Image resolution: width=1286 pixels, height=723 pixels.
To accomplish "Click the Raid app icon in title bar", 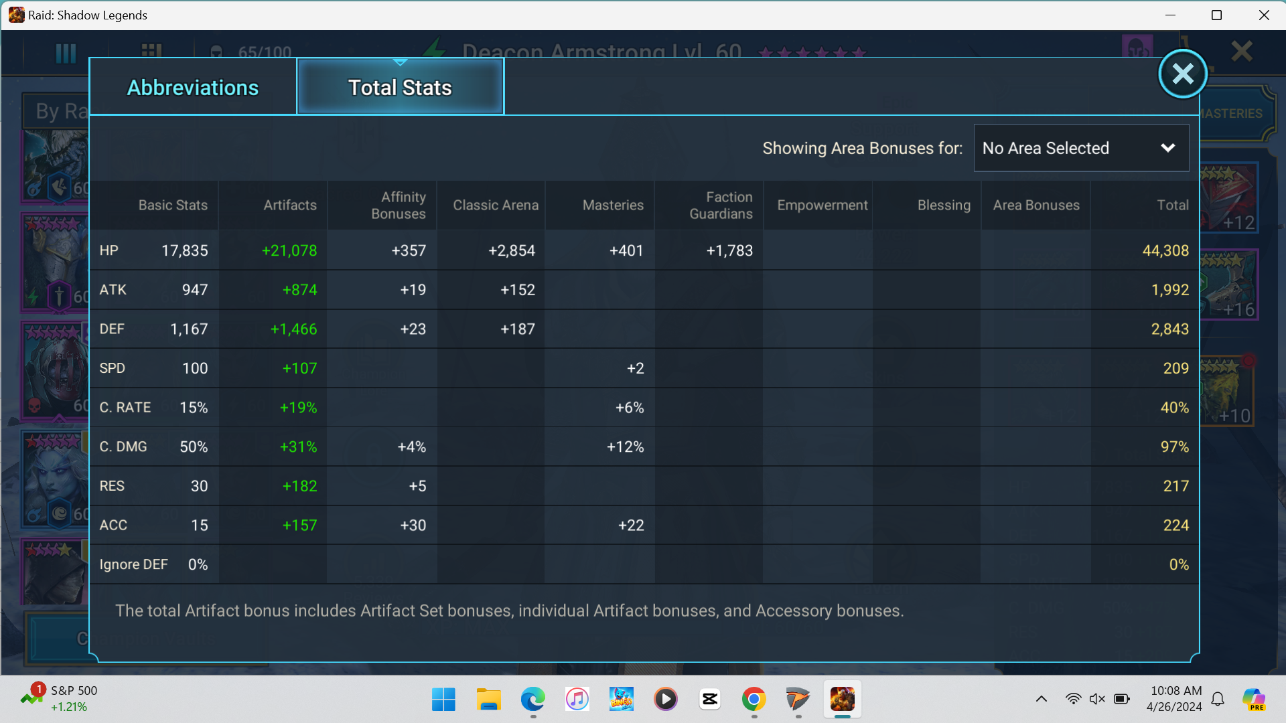I will tap(16, 15).
